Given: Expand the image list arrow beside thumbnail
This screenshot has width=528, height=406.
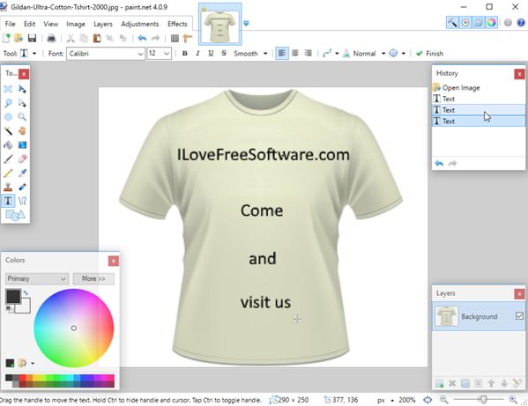Looking at the screenshot, I should 246,24.
